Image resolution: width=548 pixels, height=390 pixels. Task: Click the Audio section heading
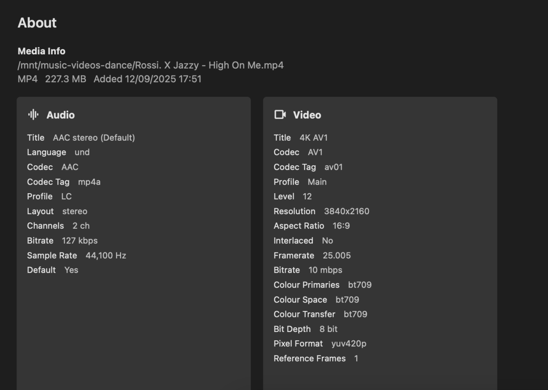60,115
